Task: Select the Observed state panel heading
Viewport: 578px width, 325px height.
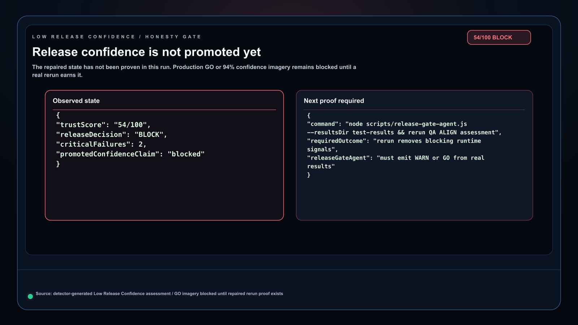Action: tap(76, 101)
